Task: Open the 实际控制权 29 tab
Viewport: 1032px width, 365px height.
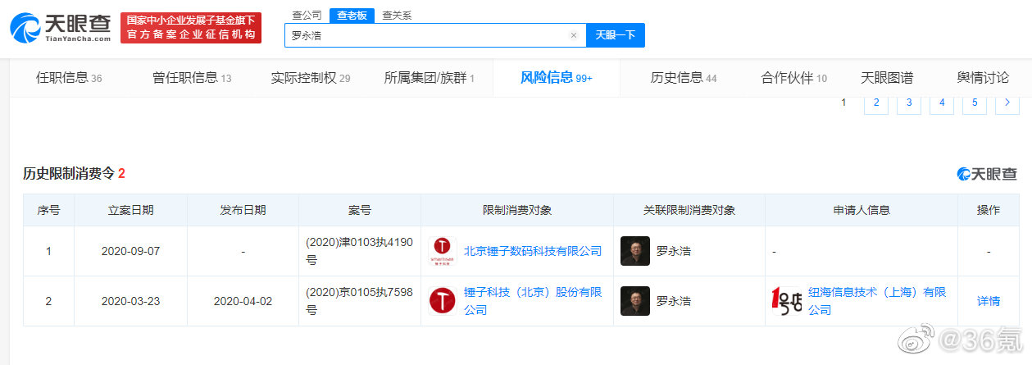Action: (311, 78)
